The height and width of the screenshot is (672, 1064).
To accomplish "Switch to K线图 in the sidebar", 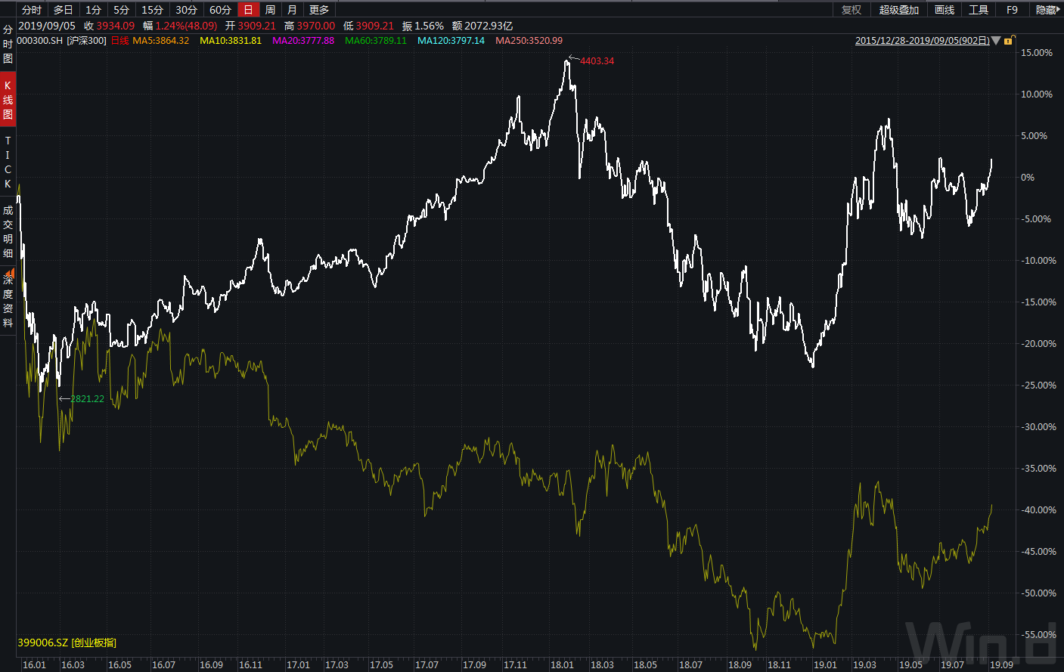I will coord(8,100).
